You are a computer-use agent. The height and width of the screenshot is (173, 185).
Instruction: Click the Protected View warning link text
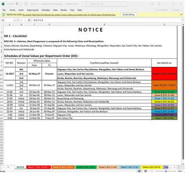pyautogui.click(x=69, y=15)
